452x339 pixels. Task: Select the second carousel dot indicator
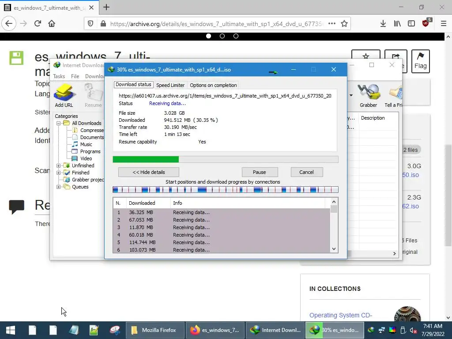[222, 36]
